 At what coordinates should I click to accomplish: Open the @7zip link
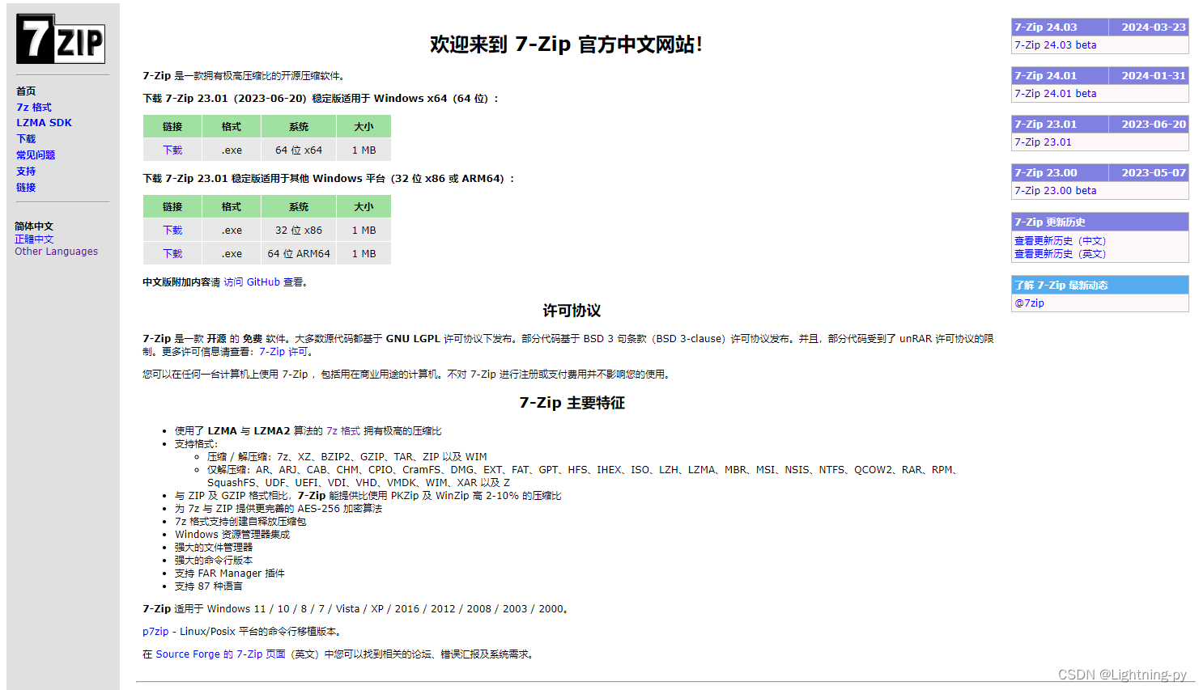(x=1029, y=303)
